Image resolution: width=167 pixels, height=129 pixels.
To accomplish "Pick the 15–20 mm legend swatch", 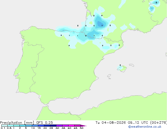I will click(x=41, y=126).
